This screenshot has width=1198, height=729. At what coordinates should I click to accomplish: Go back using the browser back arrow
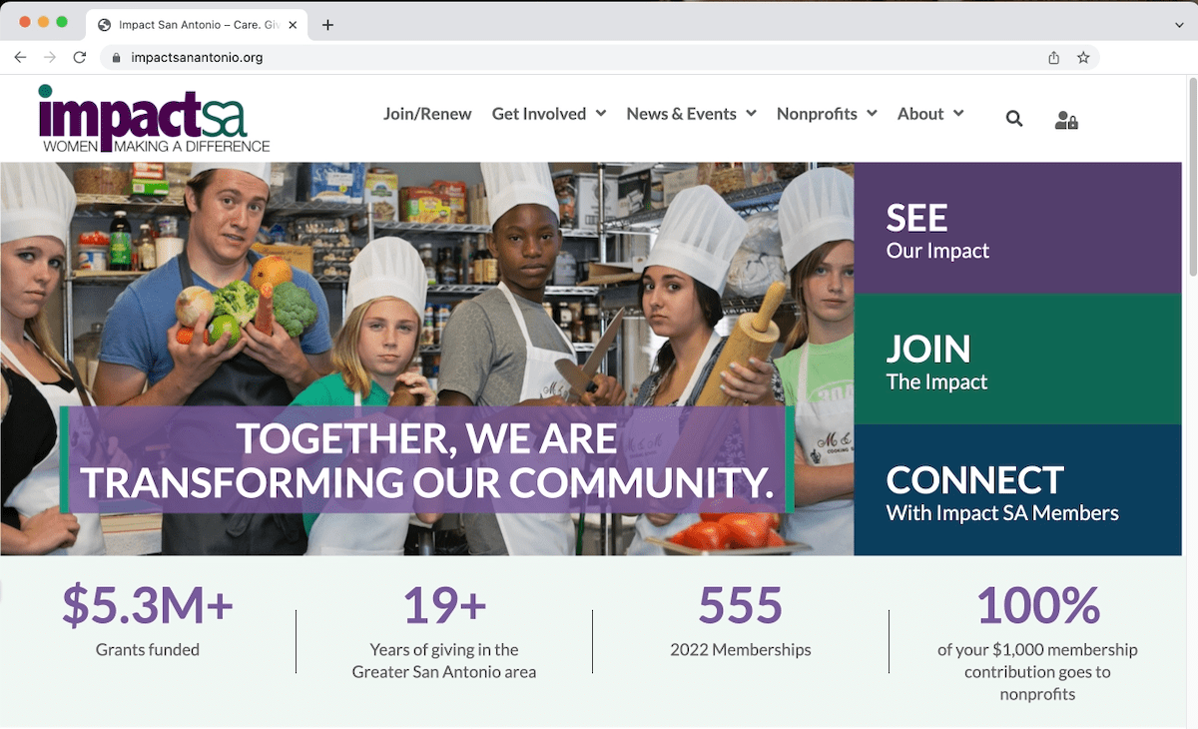pos(20,58)
